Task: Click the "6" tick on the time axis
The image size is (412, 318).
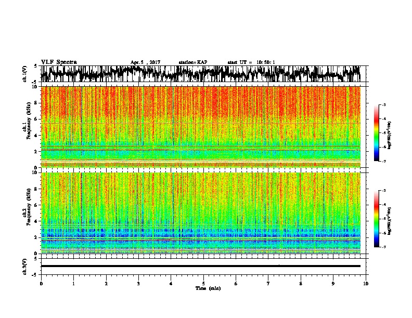Action: click(236, 284)
